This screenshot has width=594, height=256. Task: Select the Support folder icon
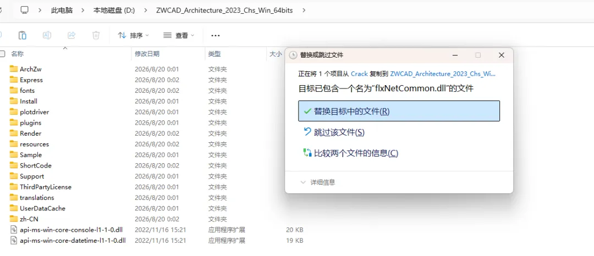point(14,176)
